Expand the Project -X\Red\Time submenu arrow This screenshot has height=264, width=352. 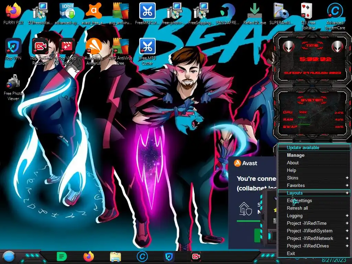pyautogui.click(x=347, y=223)
